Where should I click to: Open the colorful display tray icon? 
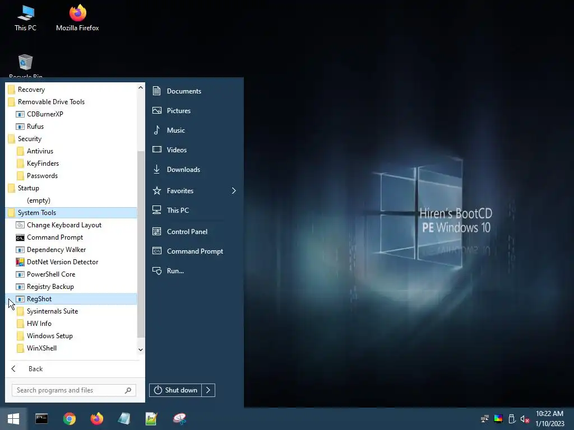point(498,419)
